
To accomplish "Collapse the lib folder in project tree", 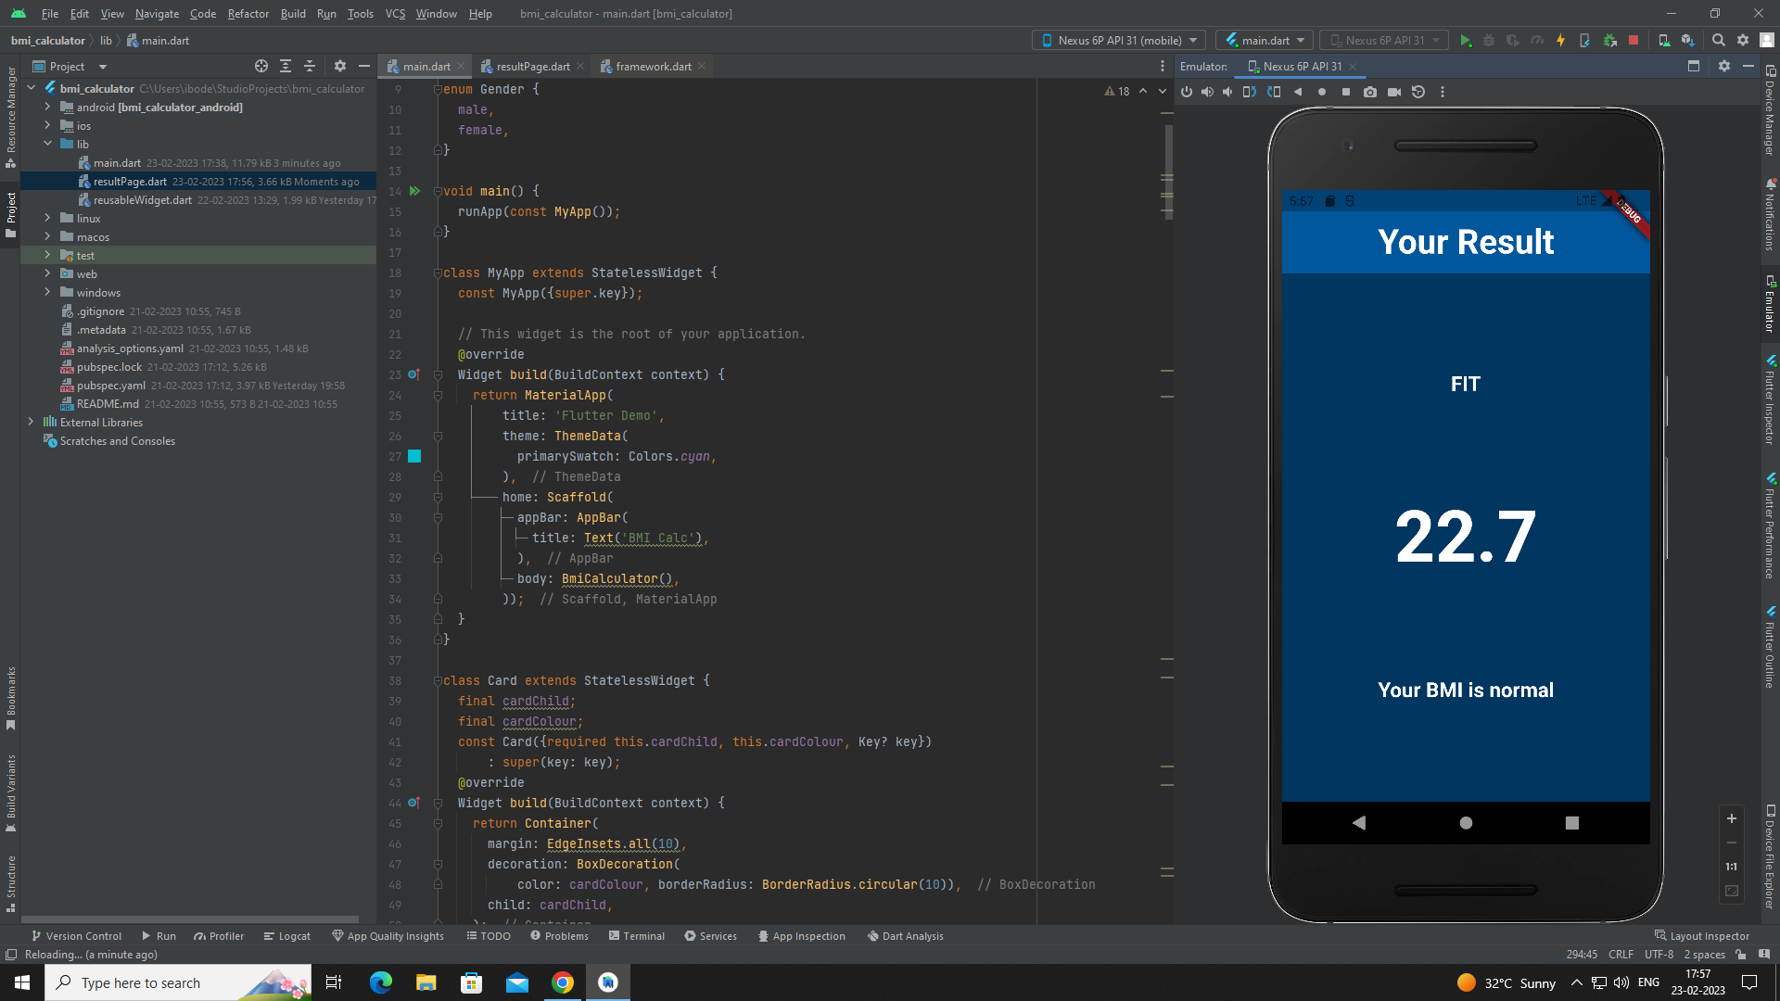I will coord(47,145).
